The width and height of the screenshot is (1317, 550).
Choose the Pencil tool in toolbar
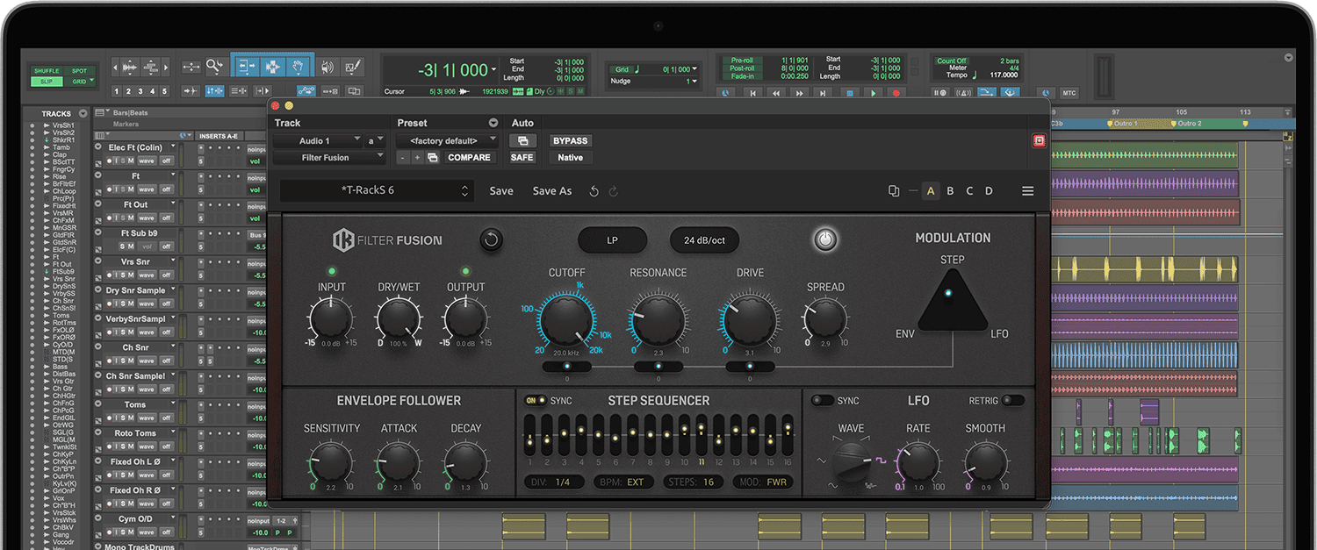(353, 67)
